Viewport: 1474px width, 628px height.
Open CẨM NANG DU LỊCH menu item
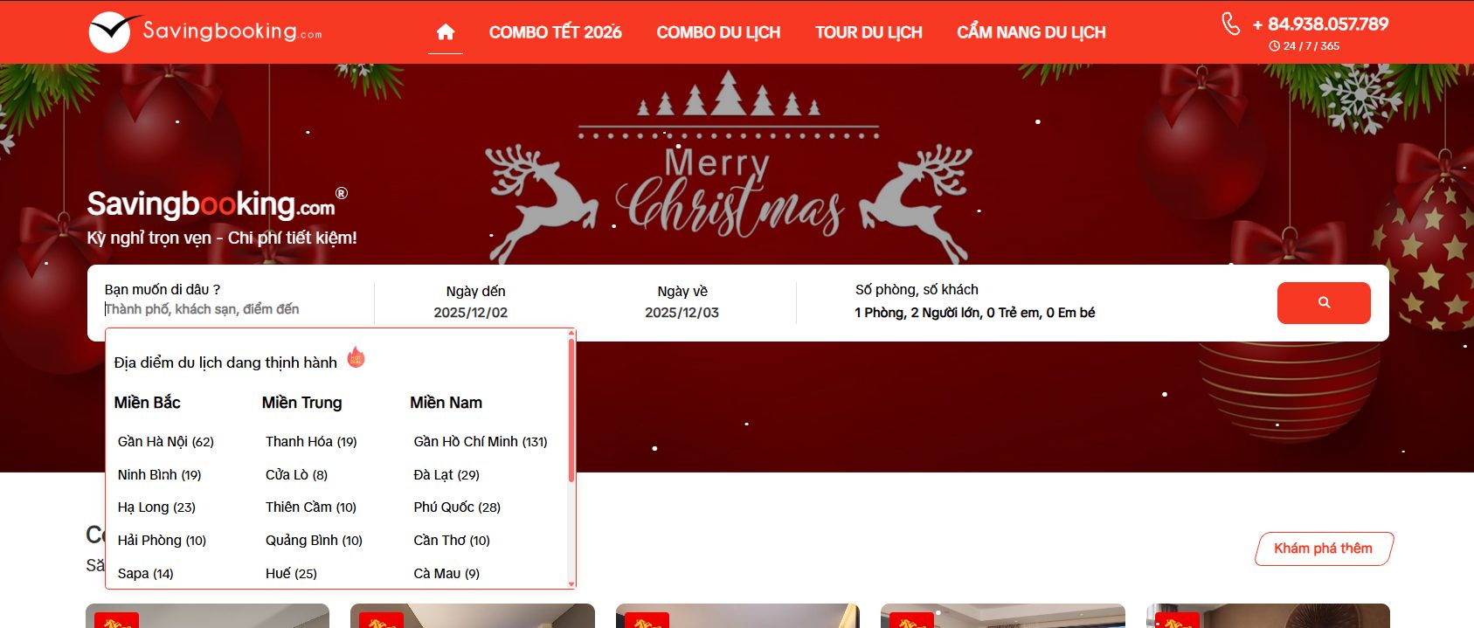[1031, 32]
